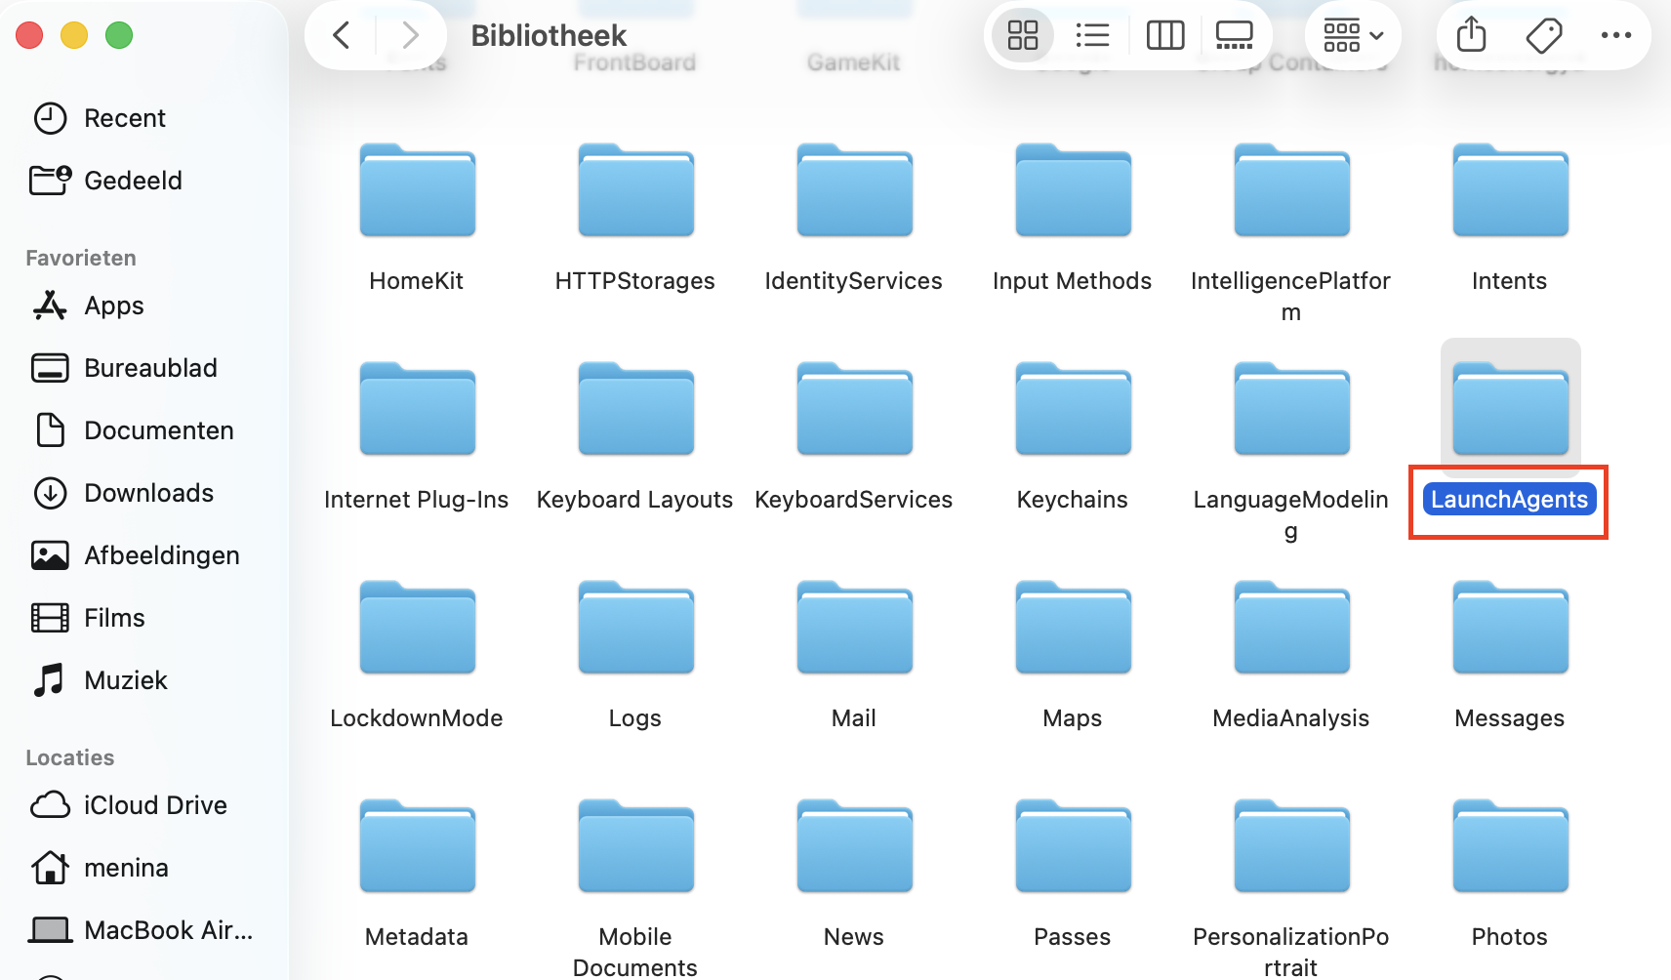Open the tags editor icon
The image size is (1671, 980).
[x=1543, y=36]
